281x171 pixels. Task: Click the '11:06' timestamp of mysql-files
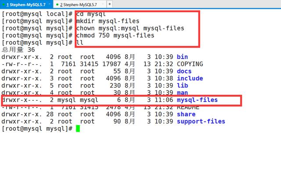click(x=164, y=100)
